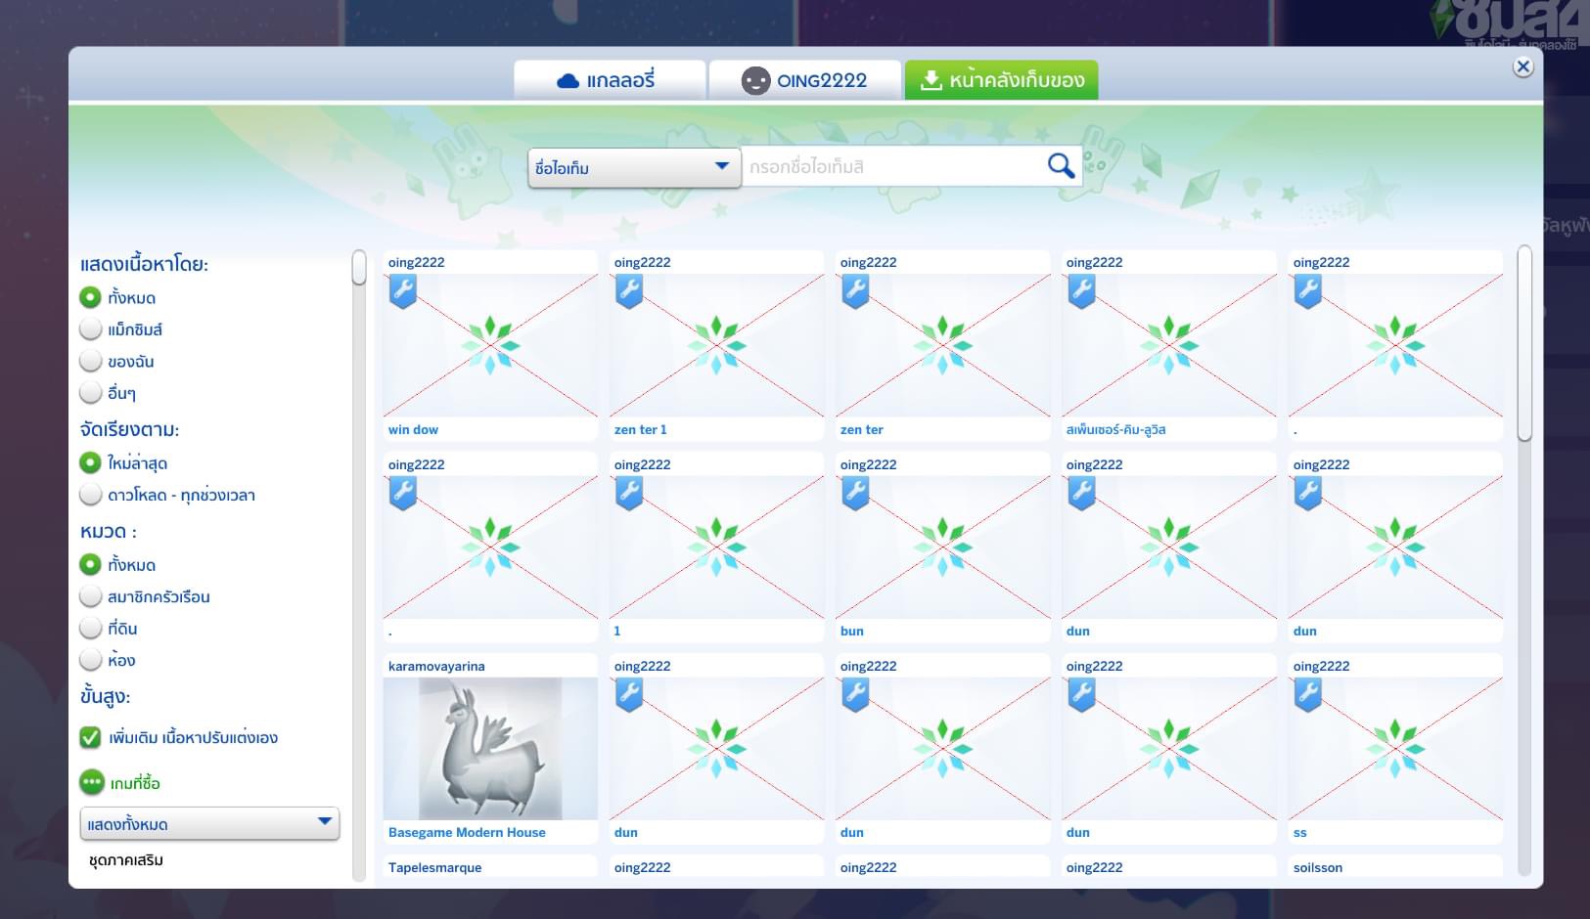
Task: Sort by ใหม่ล่าสุด
Action: click(x=90, y=462)
